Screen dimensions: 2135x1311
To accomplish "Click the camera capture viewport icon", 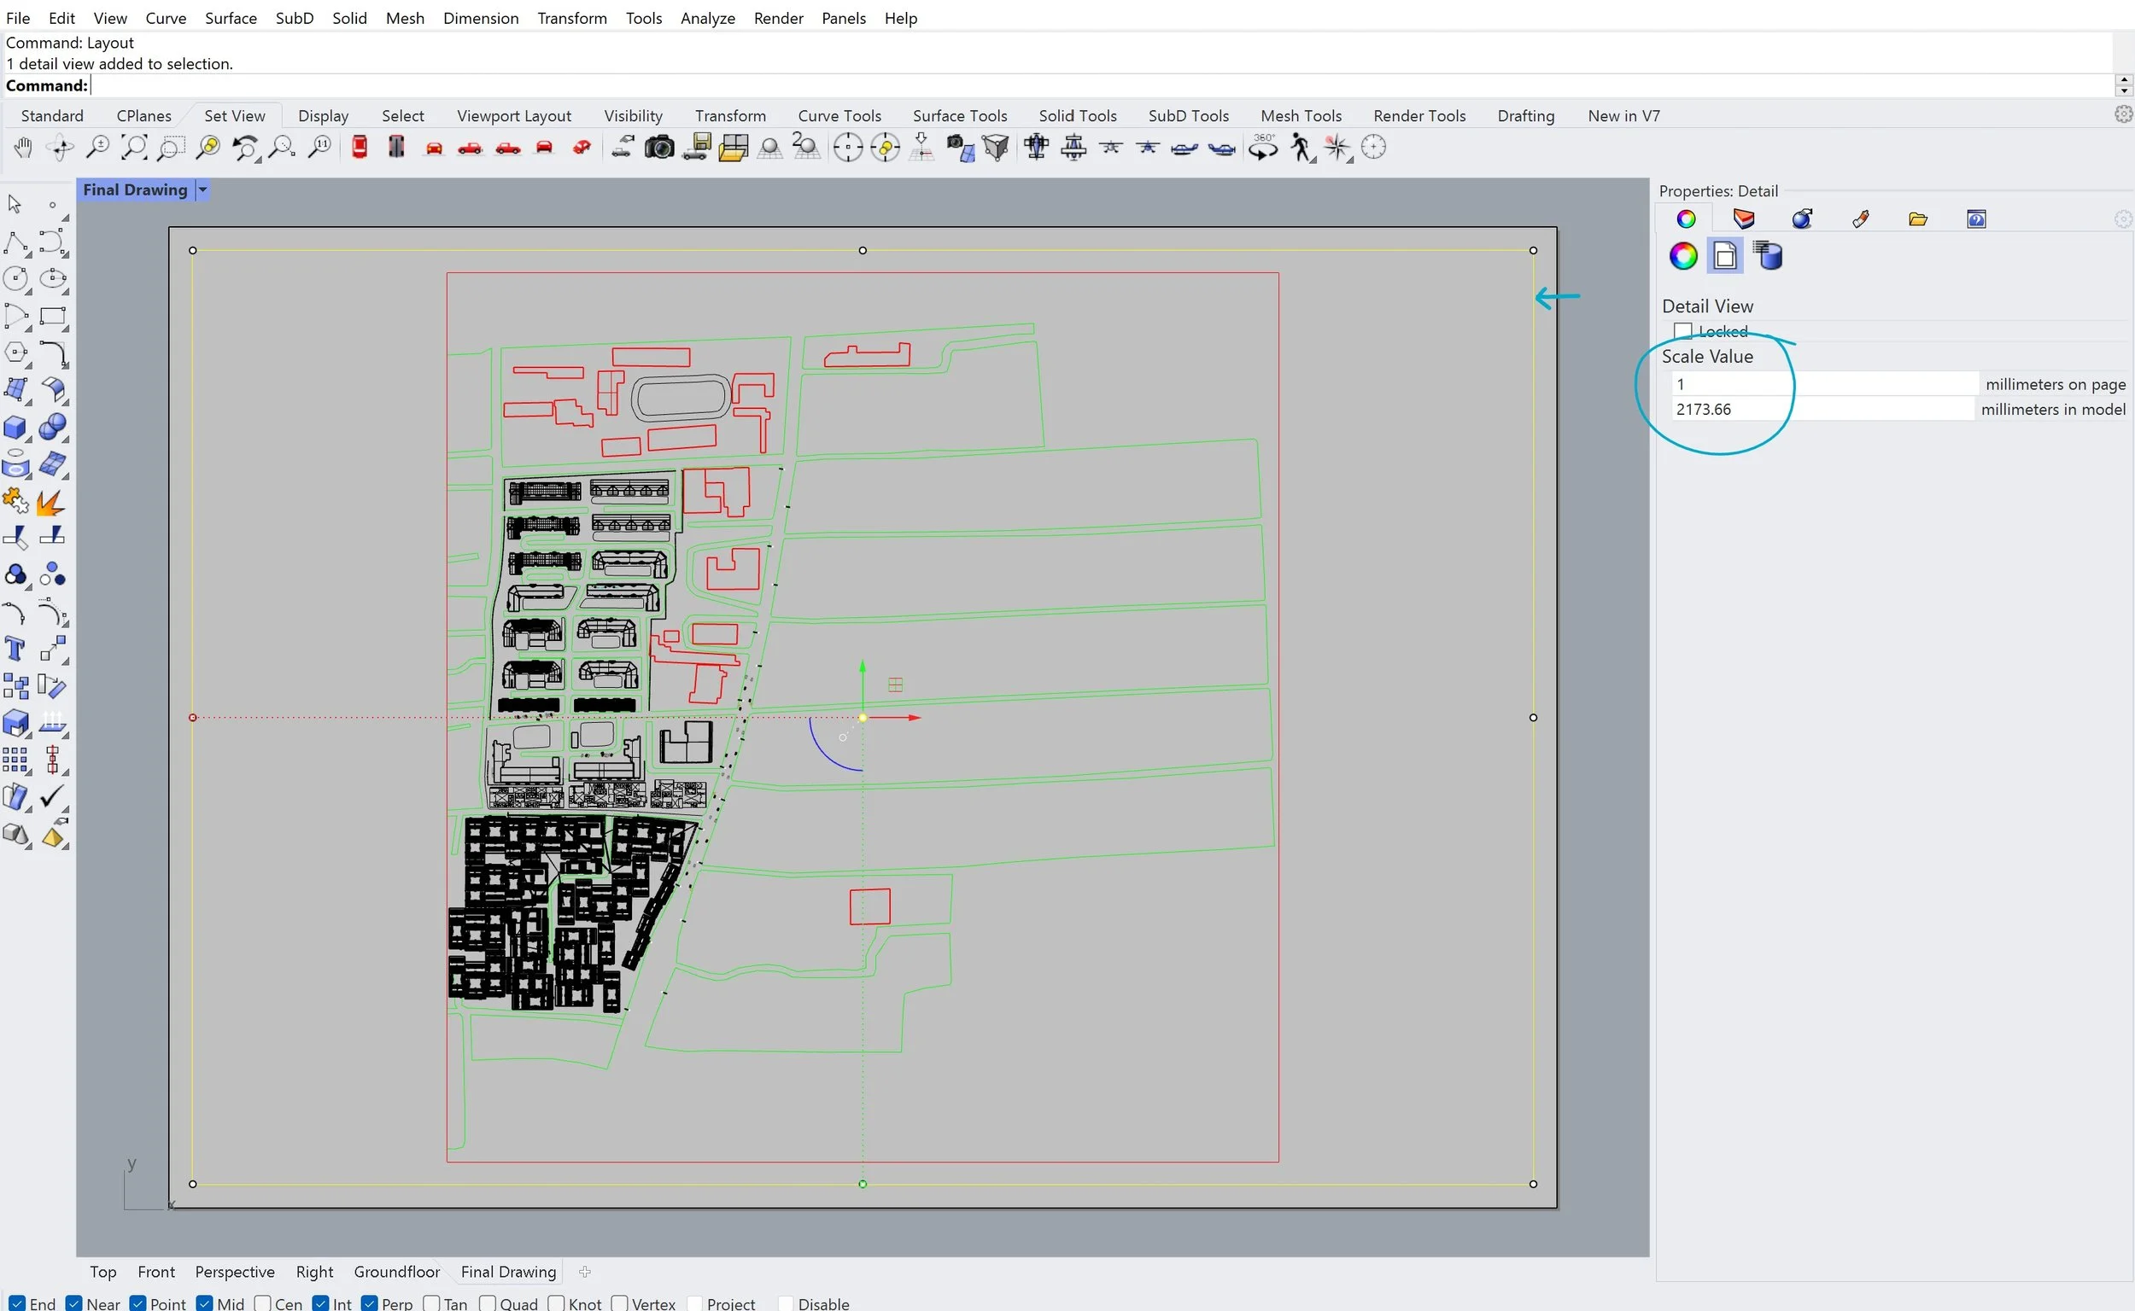I will (659, 149).
